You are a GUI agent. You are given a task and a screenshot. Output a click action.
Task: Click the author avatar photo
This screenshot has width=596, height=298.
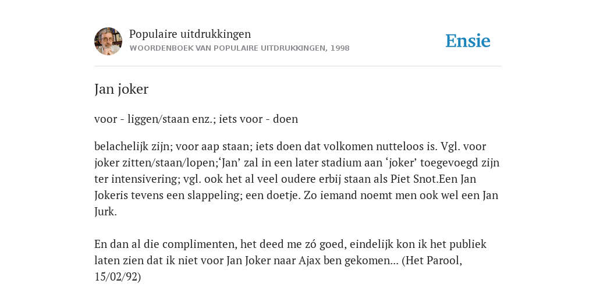point(108,41)
